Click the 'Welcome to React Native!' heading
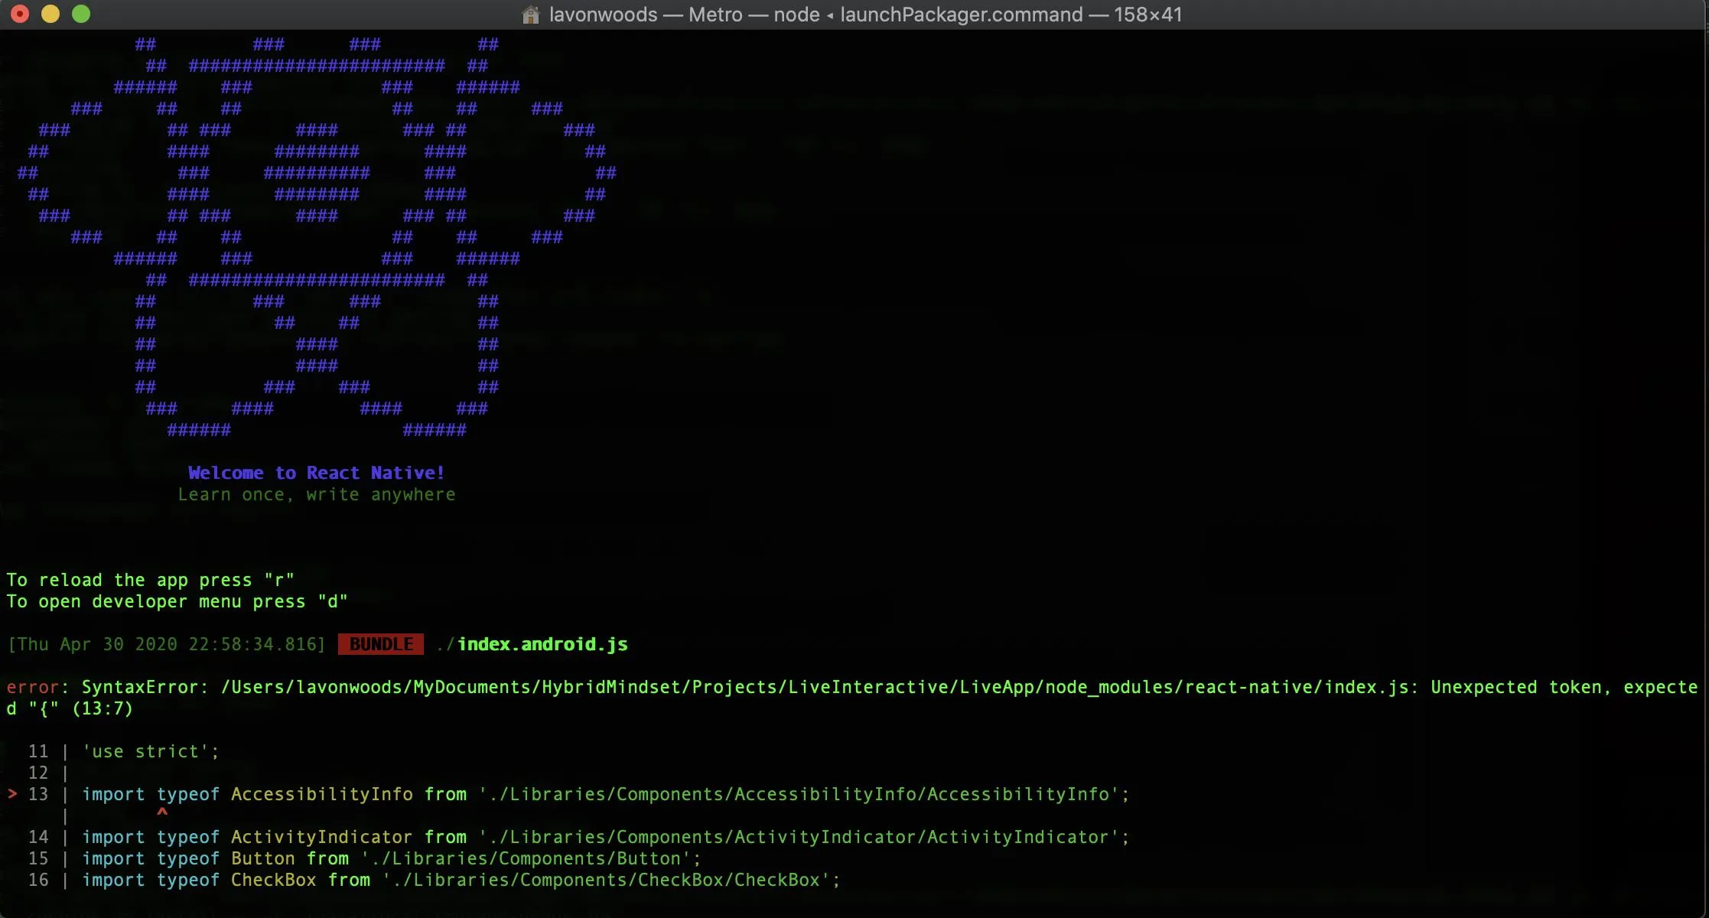Screen dimensions: 1709x918 coord(316,473)
